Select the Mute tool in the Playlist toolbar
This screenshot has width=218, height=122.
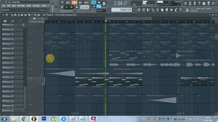(x=22, y=15)
